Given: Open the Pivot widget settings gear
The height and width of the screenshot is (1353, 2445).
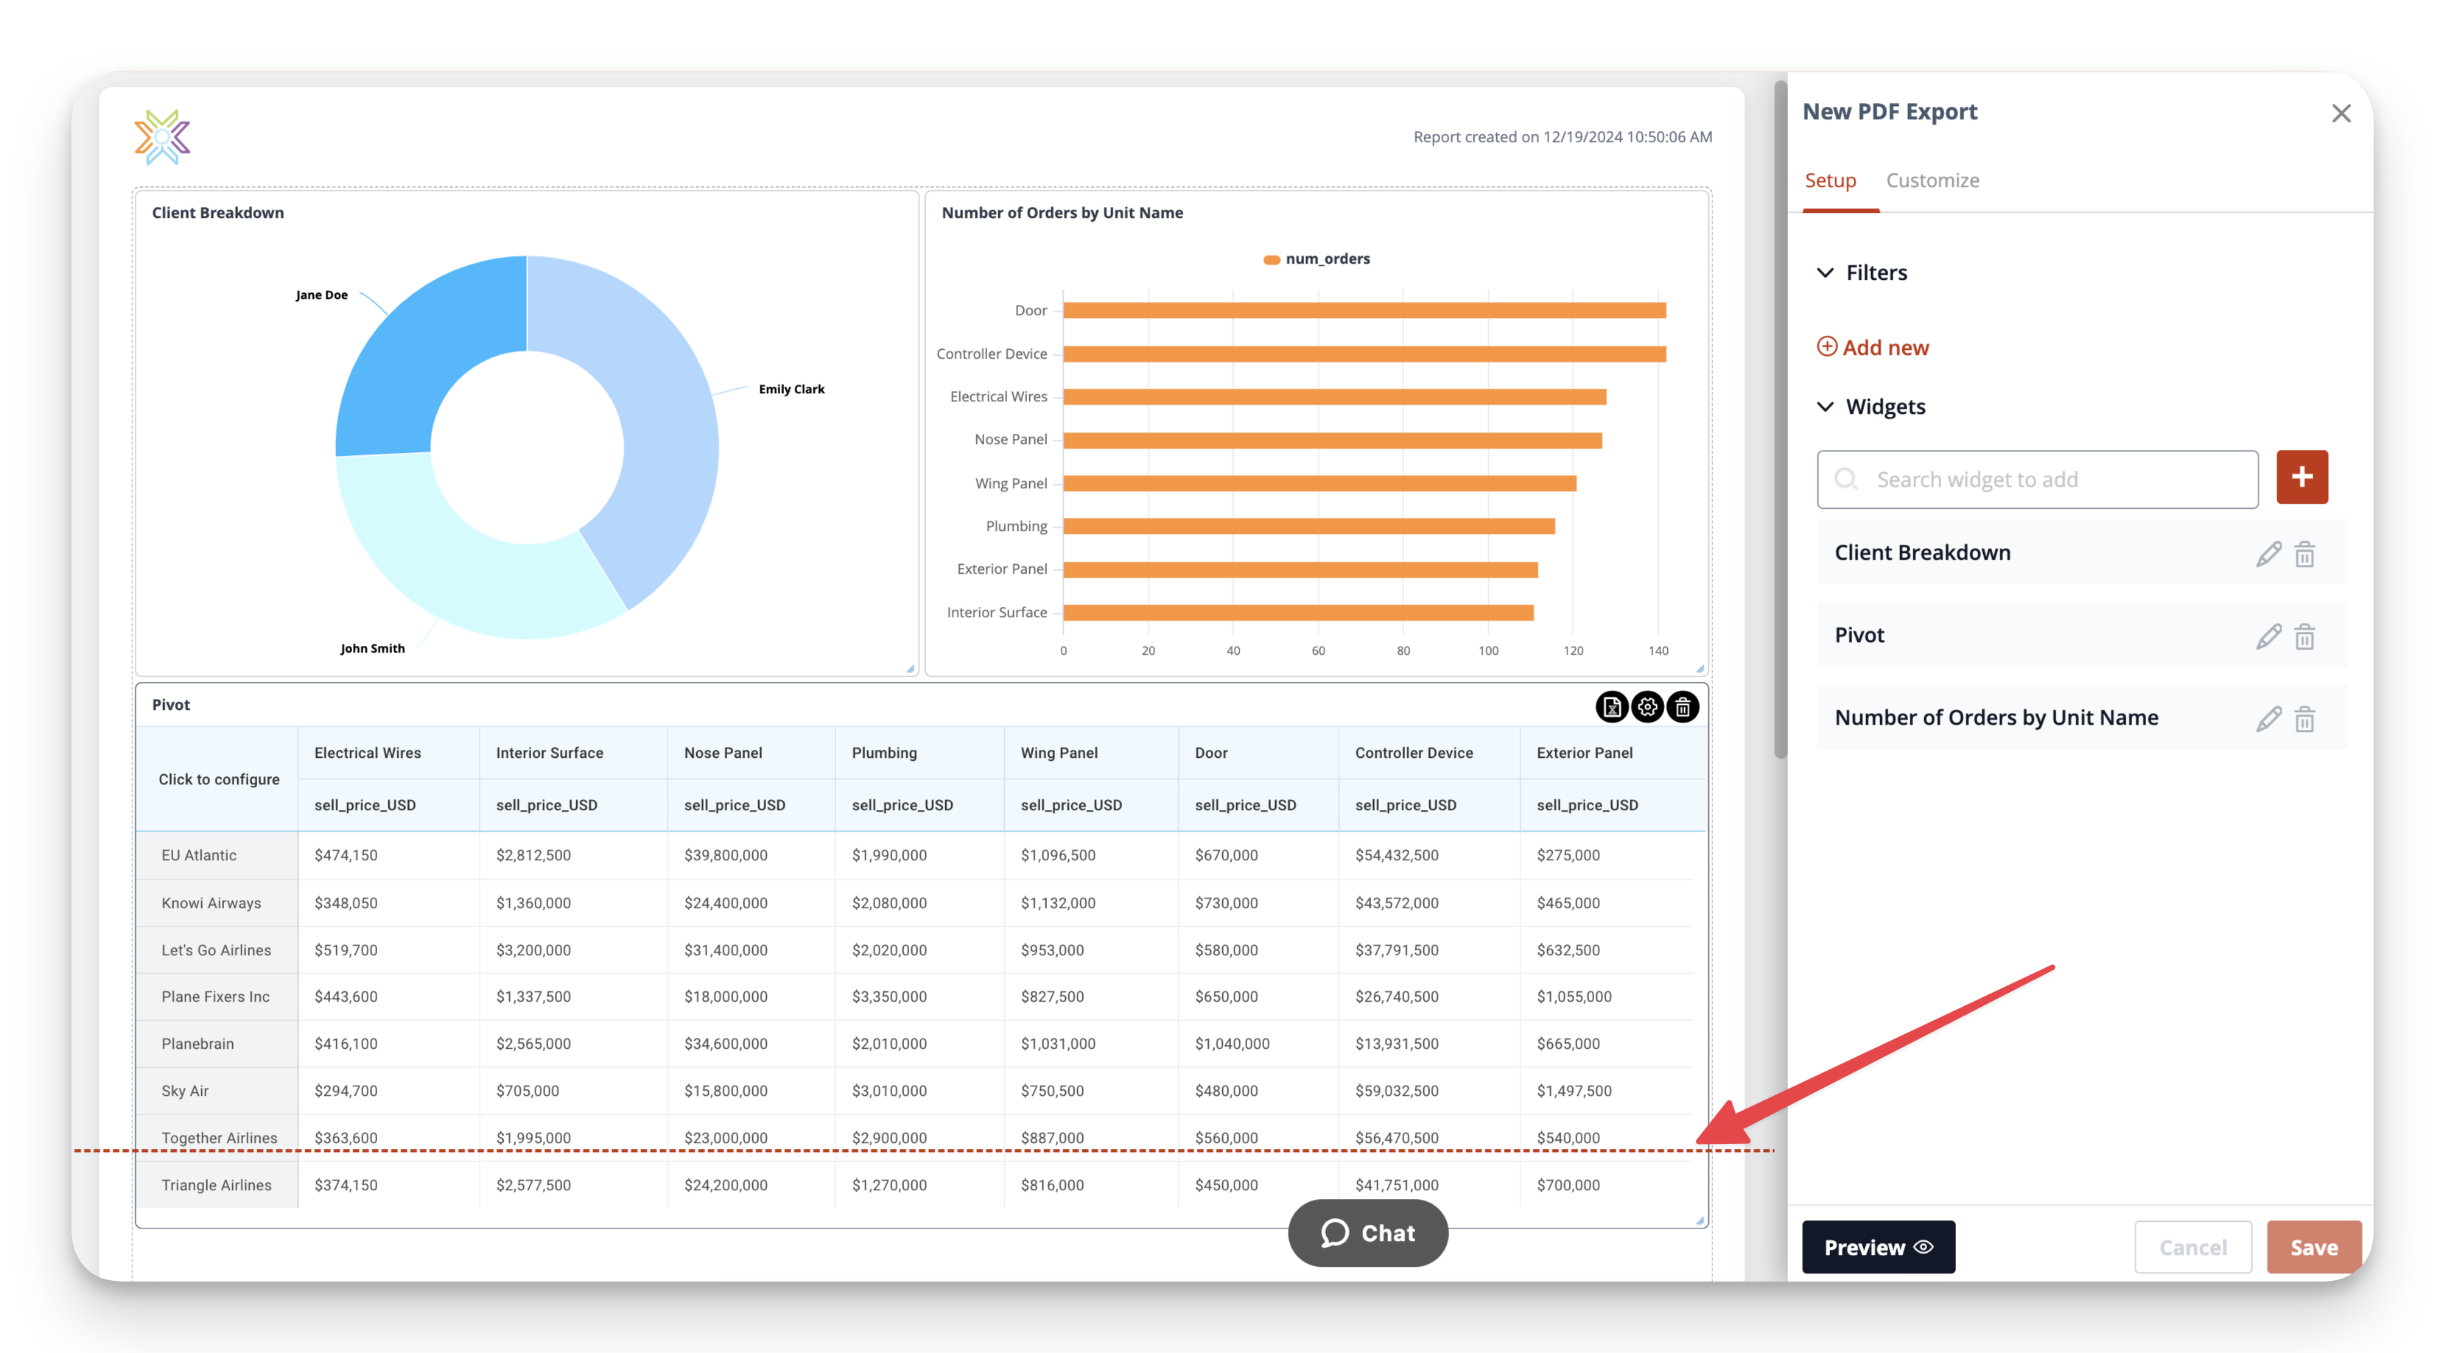Looking at the screenshot, I should [x=1646, y=707].
